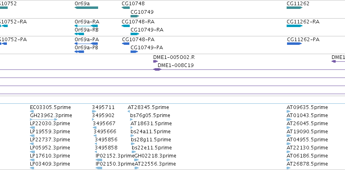Click the LP05952.3prime label

(x=50, y=148)
